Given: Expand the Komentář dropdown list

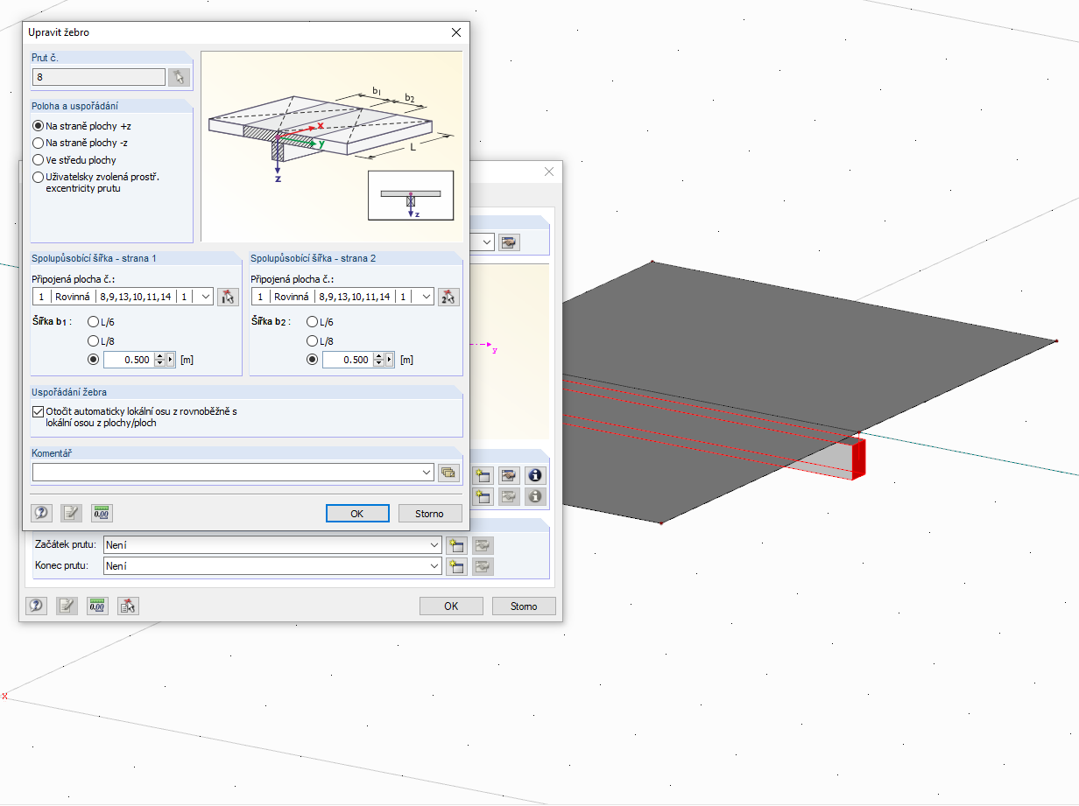Looking at the screenshot, I should pos(427,473).
